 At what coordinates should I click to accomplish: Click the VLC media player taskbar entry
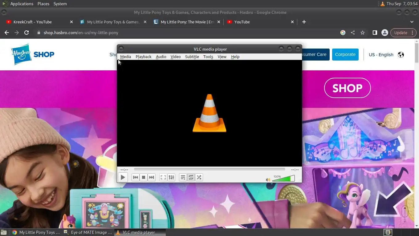(140, 232)
